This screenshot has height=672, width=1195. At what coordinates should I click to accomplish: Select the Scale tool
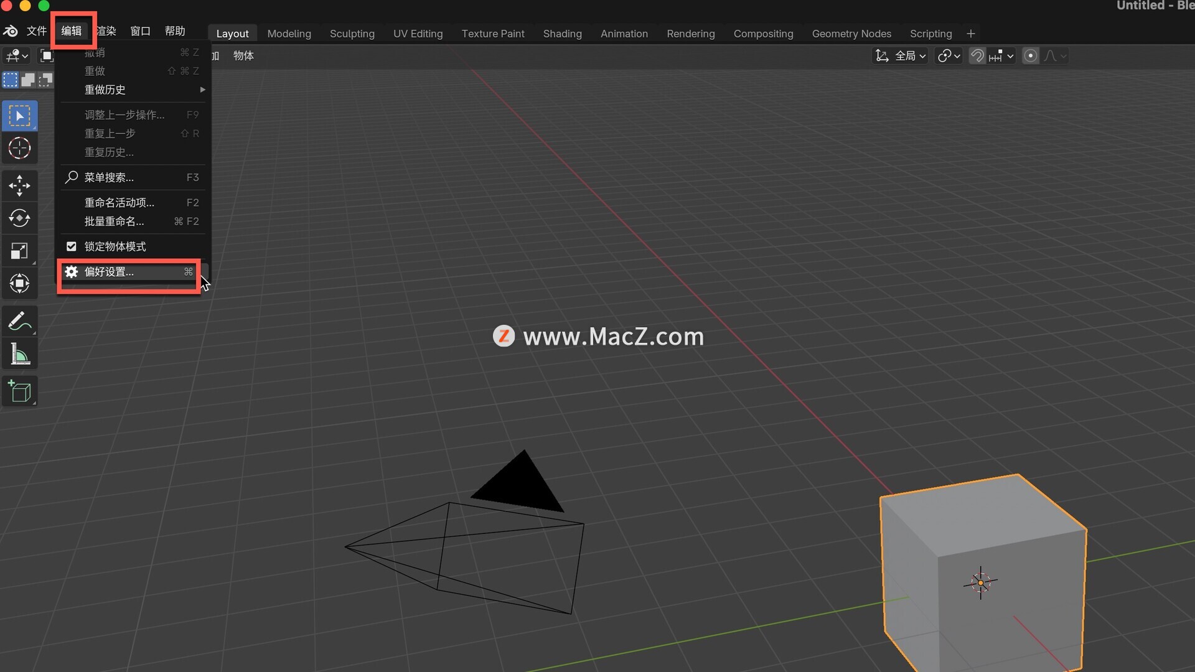[19, 251]
